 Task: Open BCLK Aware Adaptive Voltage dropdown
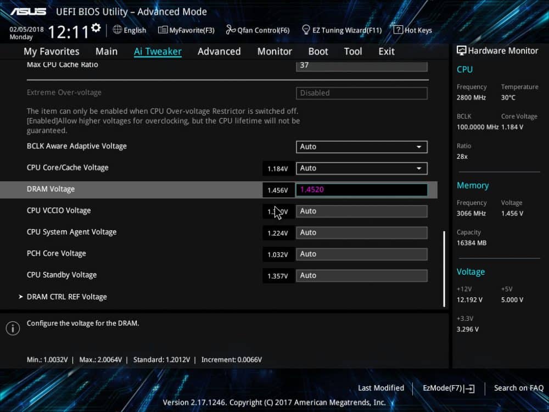click(x=362, y=147)
